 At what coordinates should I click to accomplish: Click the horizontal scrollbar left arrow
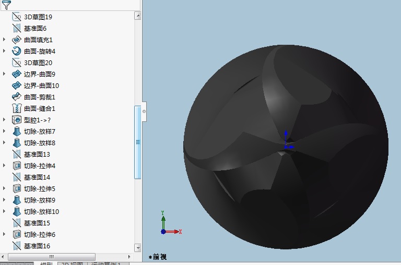click(x=3, y=257)
